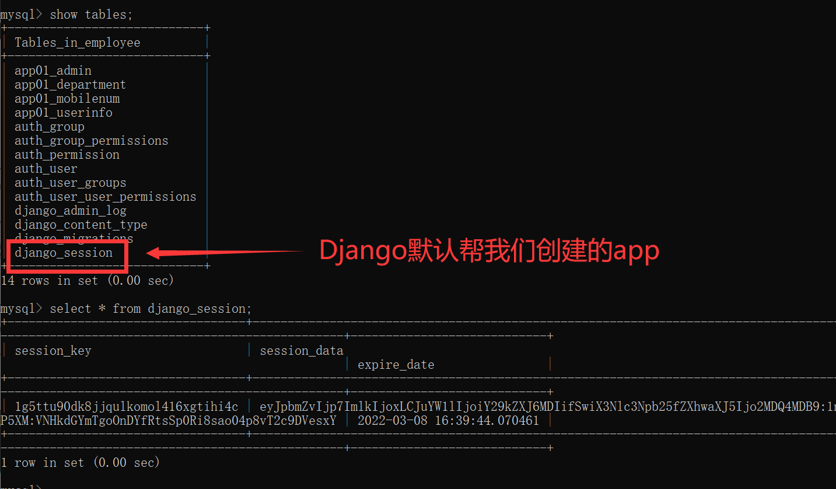Click the 'show tables;' command text

[x=92, y=15]
